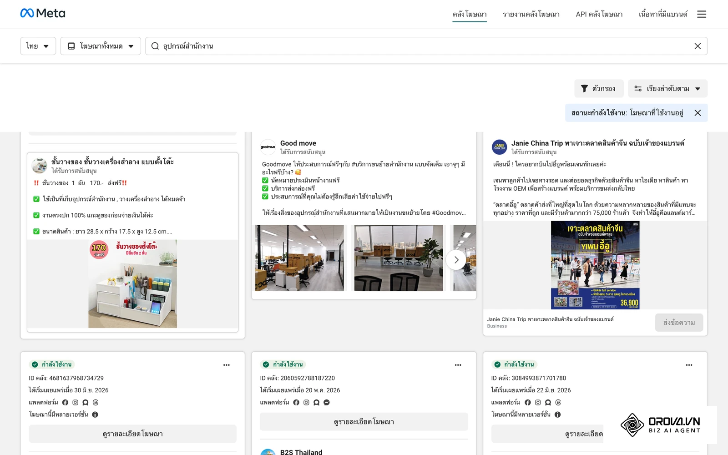Click the ได้เริ่มเผยแพร่เมื่อ 20 พ.ค. 2026 date text

(300, 390)
